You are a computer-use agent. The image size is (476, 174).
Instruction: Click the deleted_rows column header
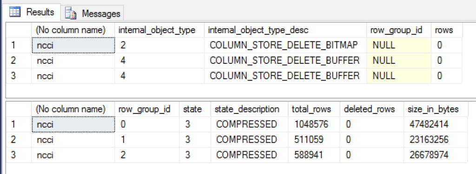[x=371, y=109]
